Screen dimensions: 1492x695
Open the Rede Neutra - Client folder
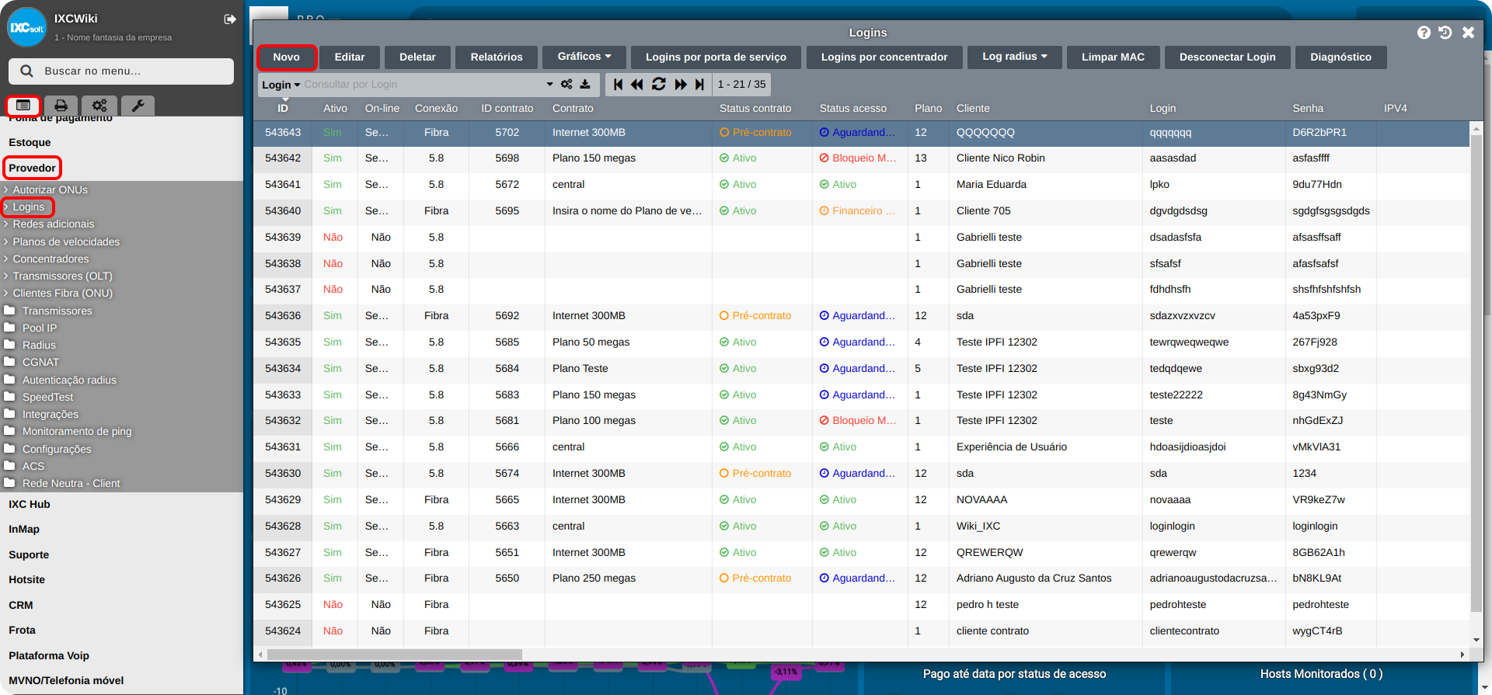click(x=71, y=483)
